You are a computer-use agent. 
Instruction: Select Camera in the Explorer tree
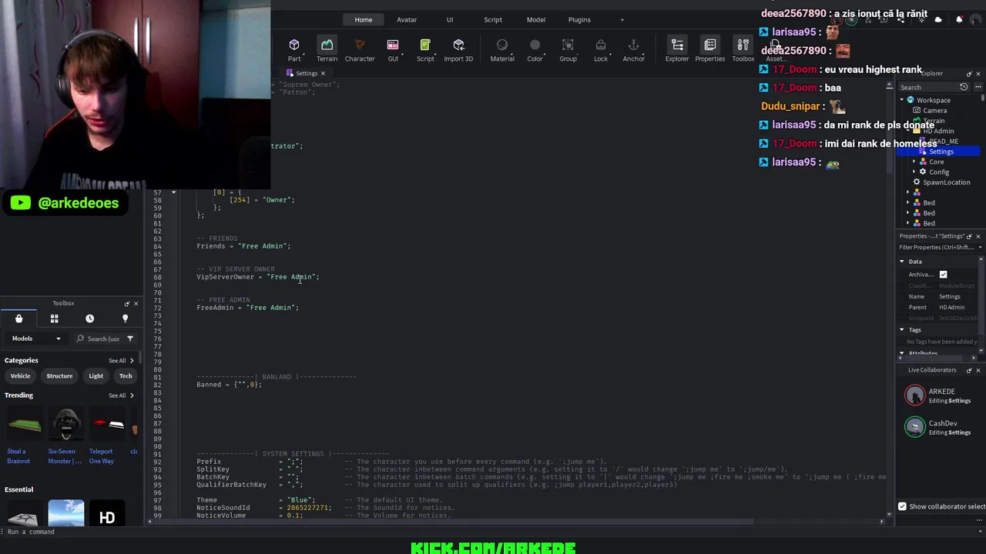(934, 111)
